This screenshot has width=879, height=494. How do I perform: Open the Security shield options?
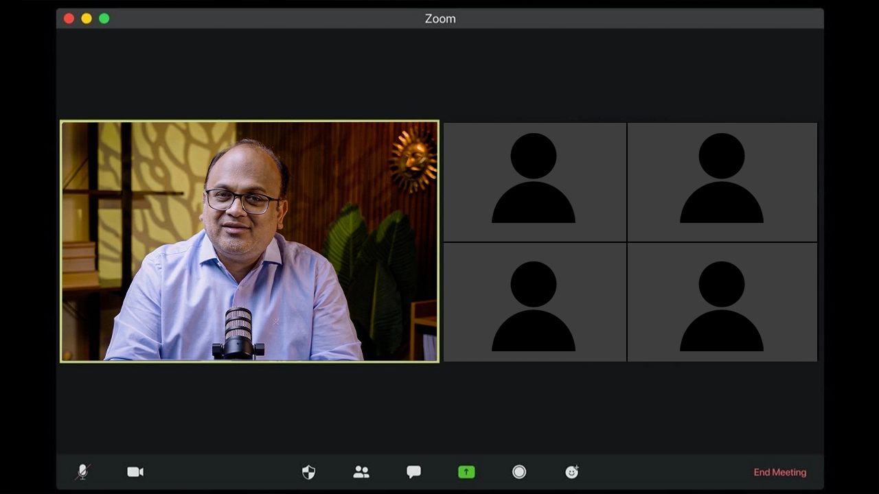(x=309, y=472)
